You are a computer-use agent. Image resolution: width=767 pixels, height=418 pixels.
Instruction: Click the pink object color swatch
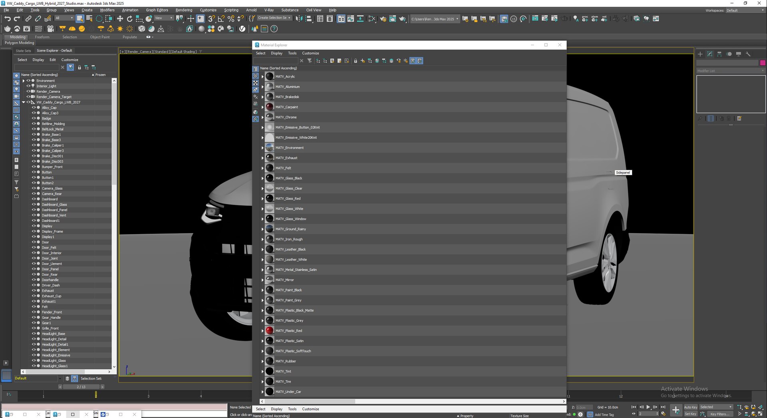pyautogui.click(x=763, y=63)
